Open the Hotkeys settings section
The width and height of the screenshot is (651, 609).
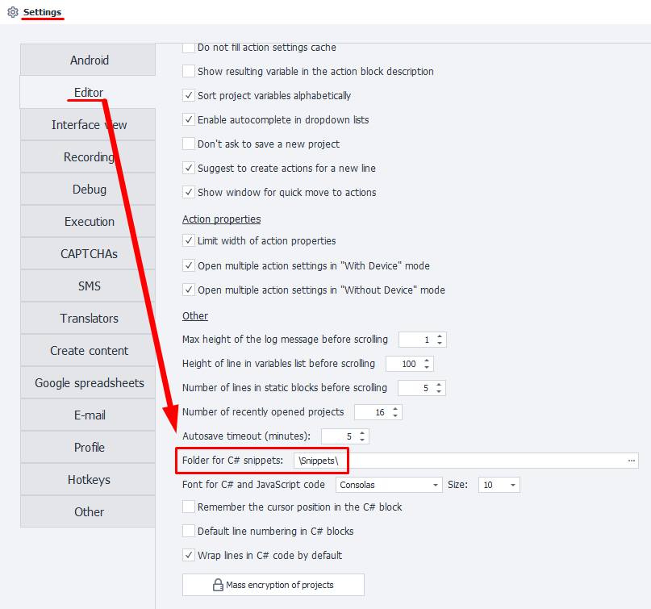click(89, 479)
